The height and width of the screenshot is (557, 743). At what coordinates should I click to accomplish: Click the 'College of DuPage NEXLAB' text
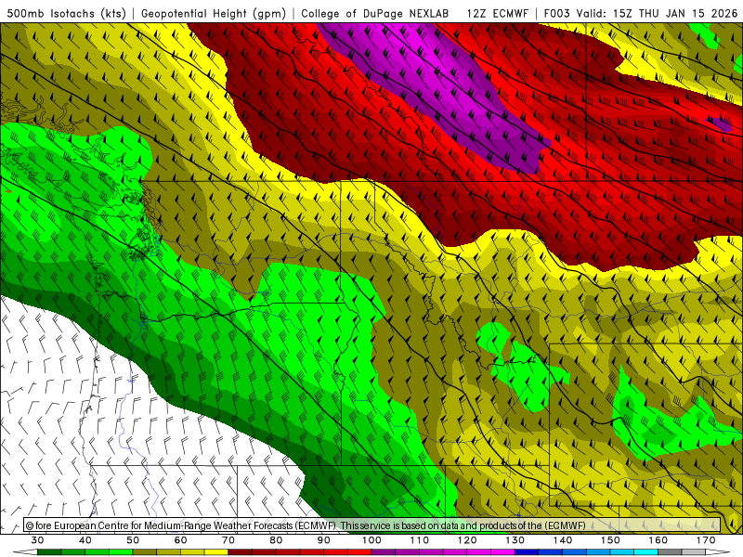coord(374,13)
